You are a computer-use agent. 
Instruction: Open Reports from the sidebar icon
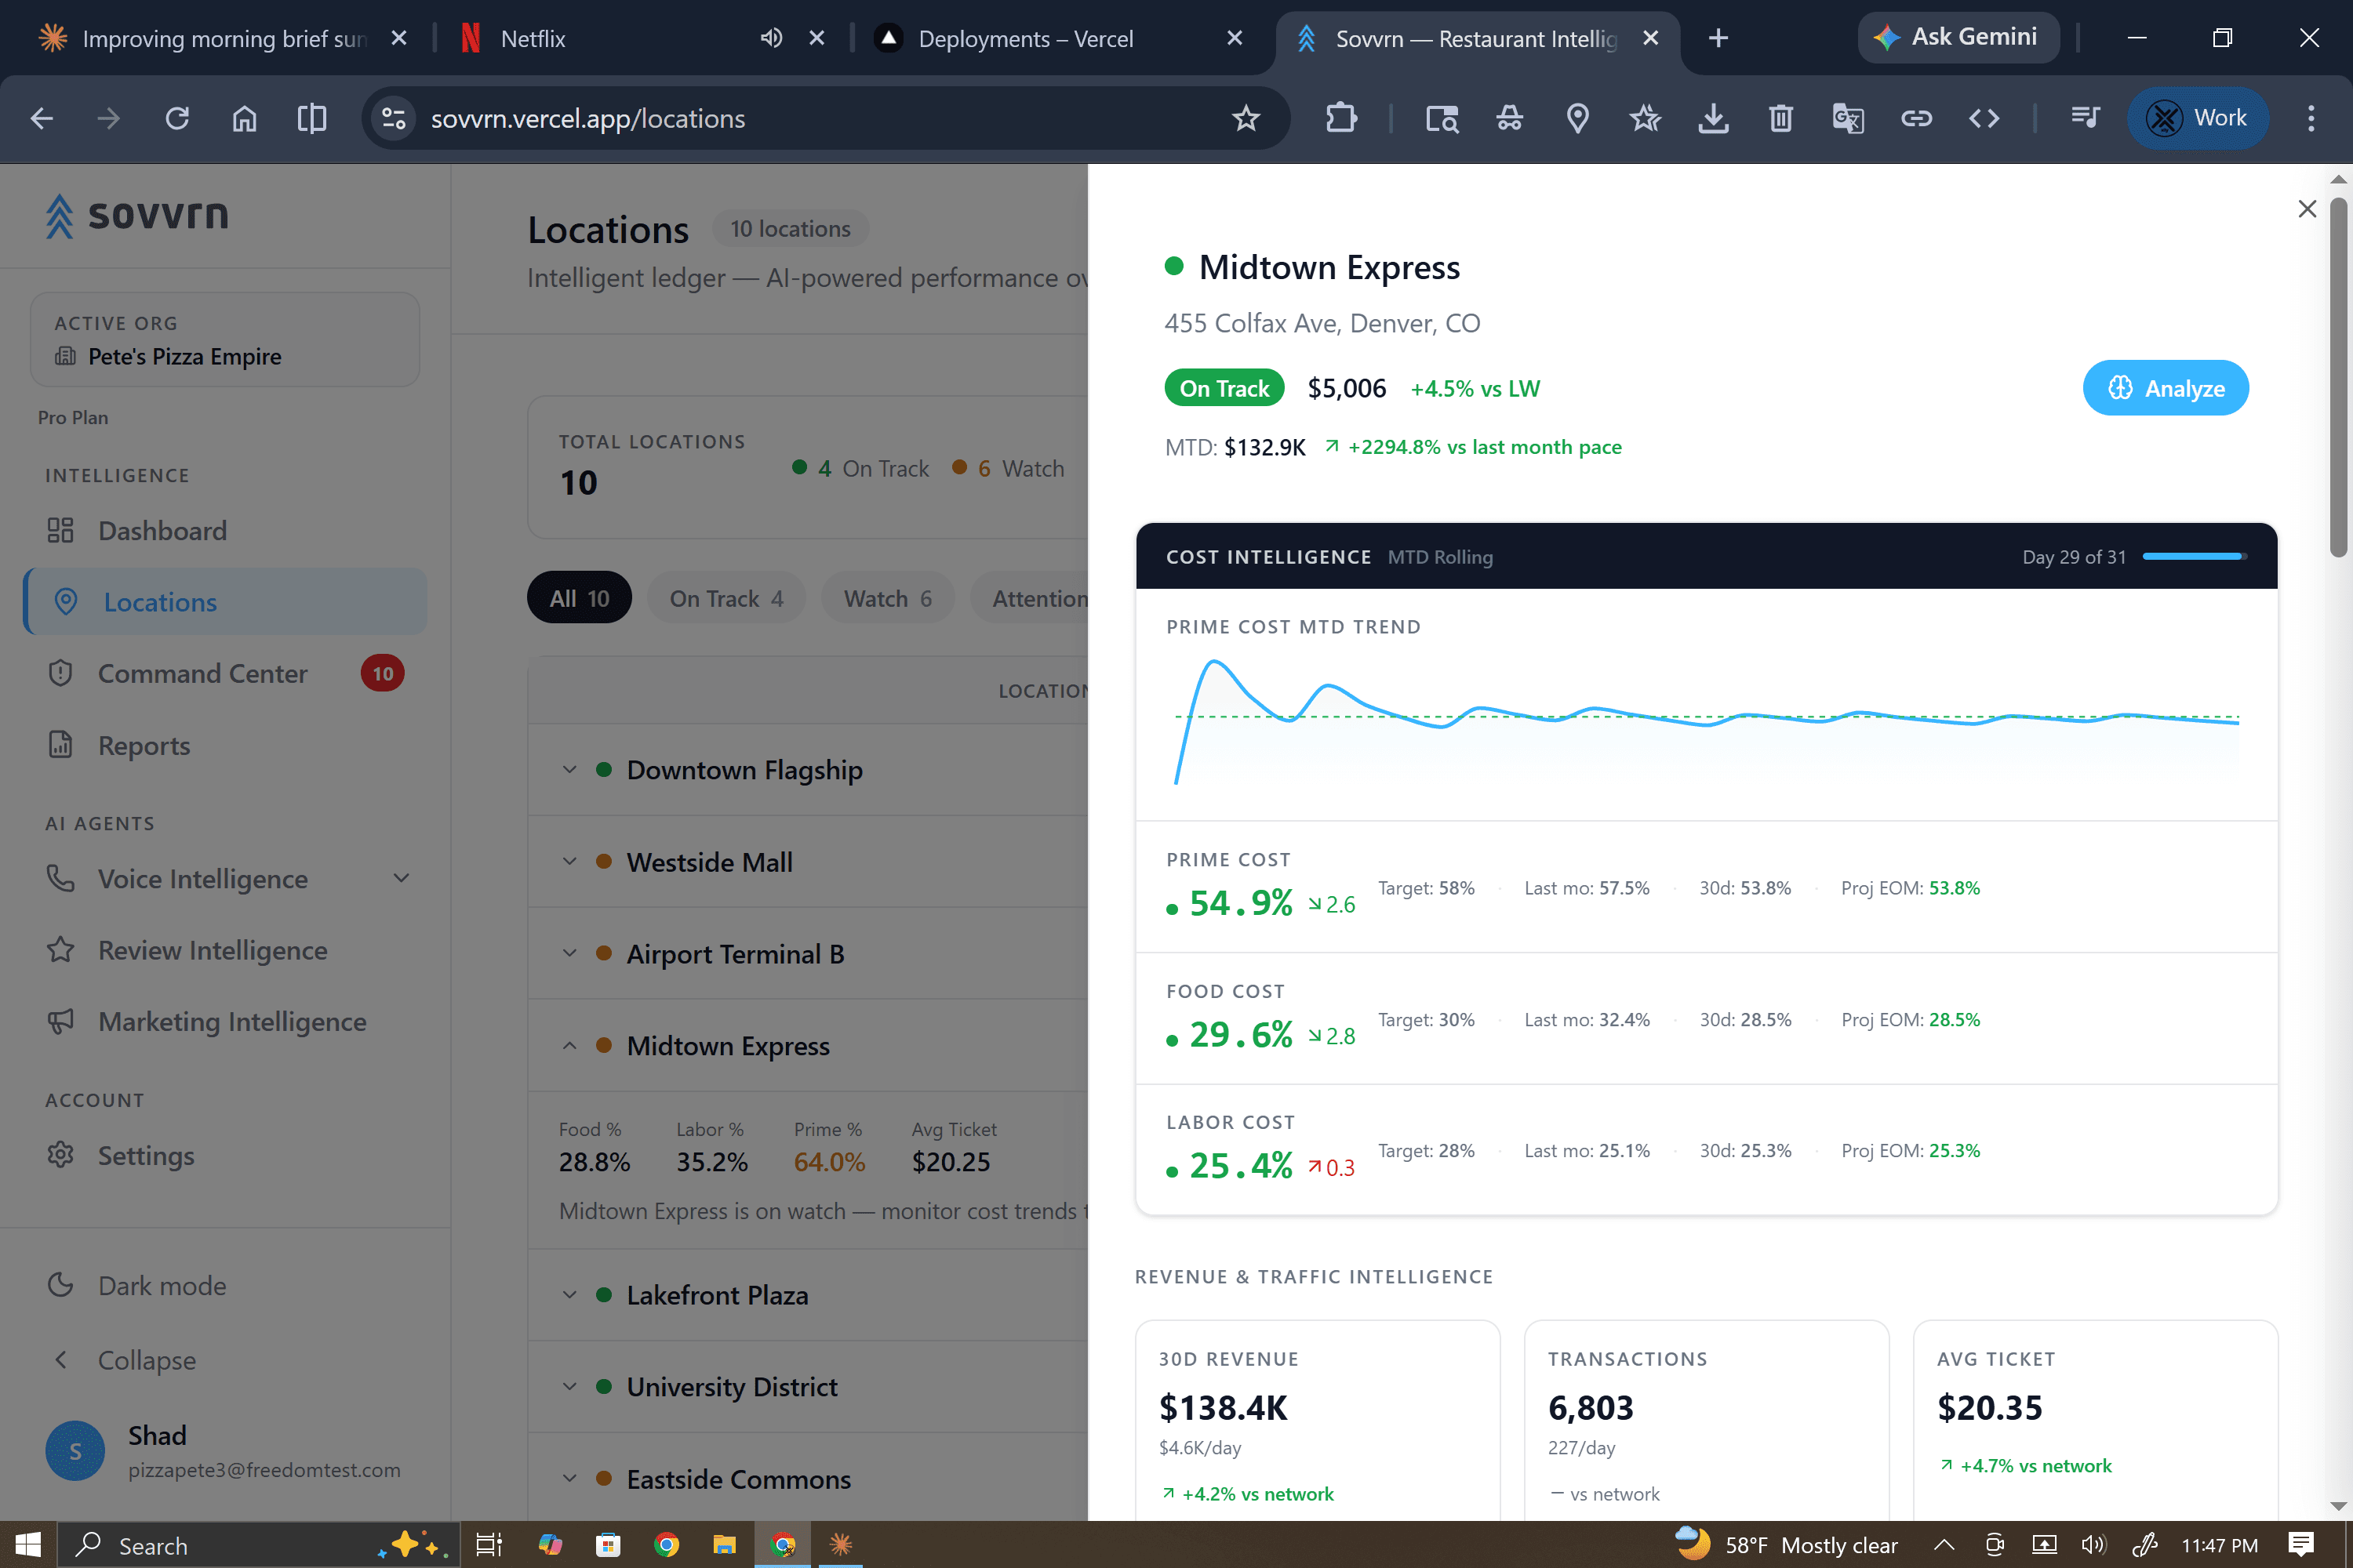pos(61,745)
